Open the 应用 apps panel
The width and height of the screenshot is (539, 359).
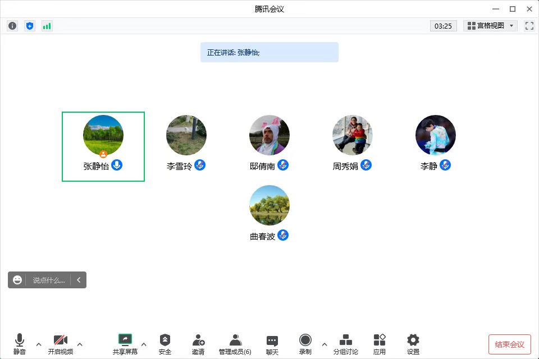[380, 344]
